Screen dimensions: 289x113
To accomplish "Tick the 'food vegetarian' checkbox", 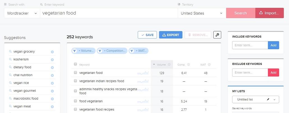I will 75,101.
